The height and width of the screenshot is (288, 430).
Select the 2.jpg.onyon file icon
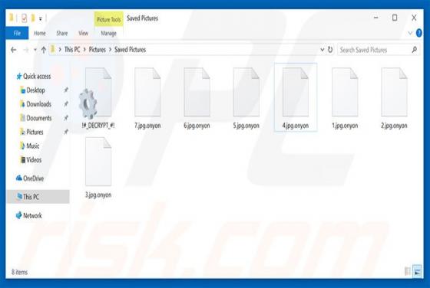click(x=395, y=92)
